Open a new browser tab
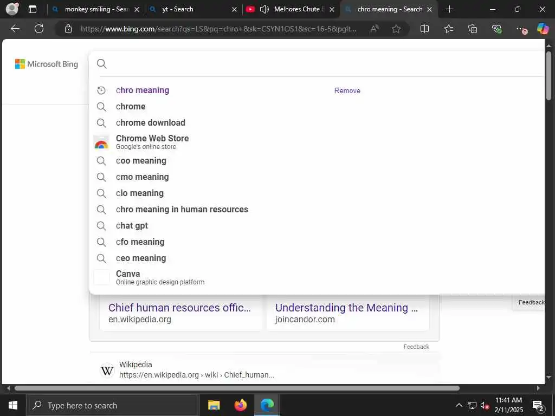Image resolution: width=555 pixels, height=416 pixels. click(x=449, y=9)
